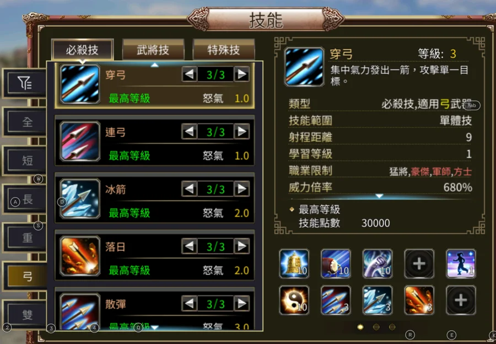The image size is (496, 344).
Task: Select the 長 weapon category filter
Action: click(x=28, y=200)
